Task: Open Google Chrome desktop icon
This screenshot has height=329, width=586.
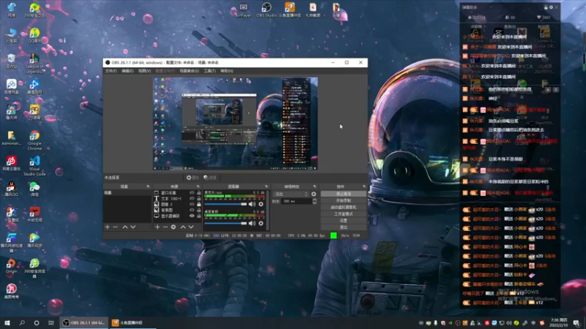Action: (x=34, y=140)
